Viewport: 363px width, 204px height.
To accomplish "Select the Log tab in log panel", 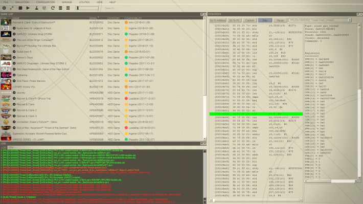I will tap(4, 147).
